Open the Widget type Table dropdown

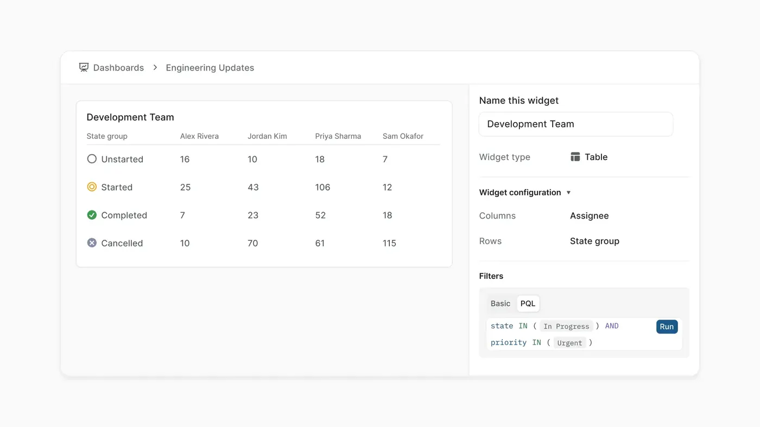pos(589,157)
